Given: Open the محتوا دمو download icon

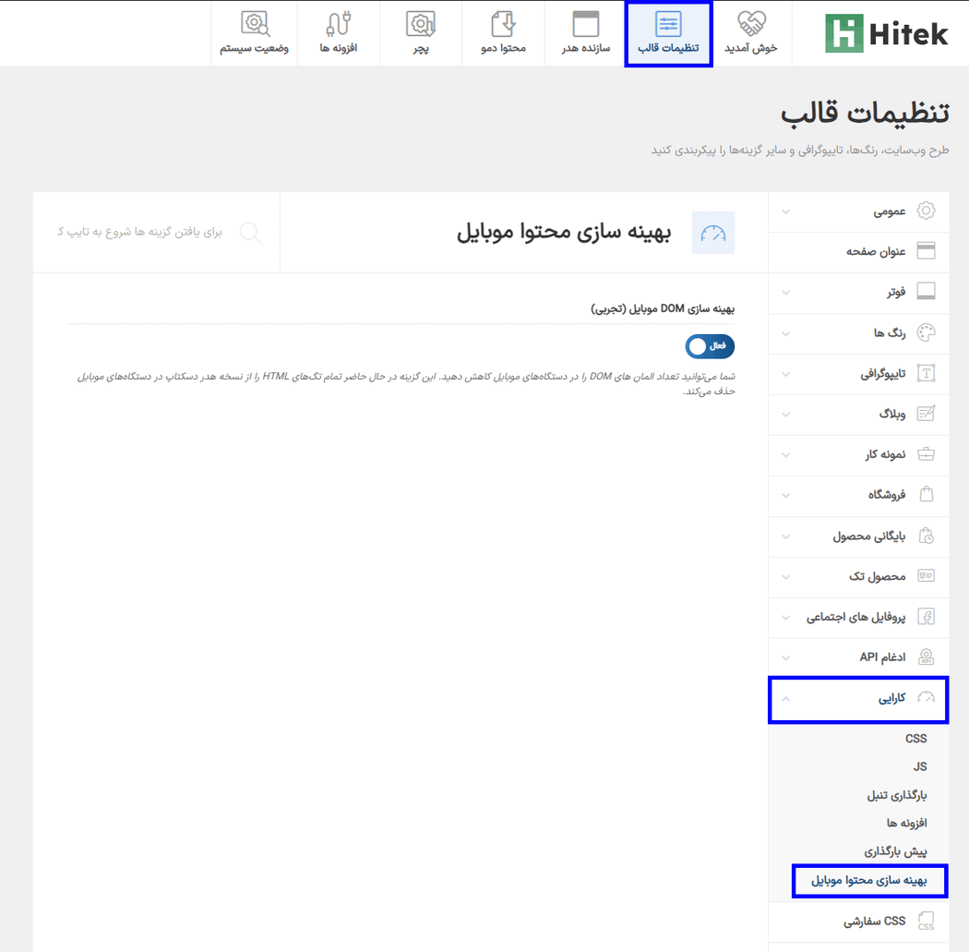Looking at the screenshot, I should (x=503, y=24).
